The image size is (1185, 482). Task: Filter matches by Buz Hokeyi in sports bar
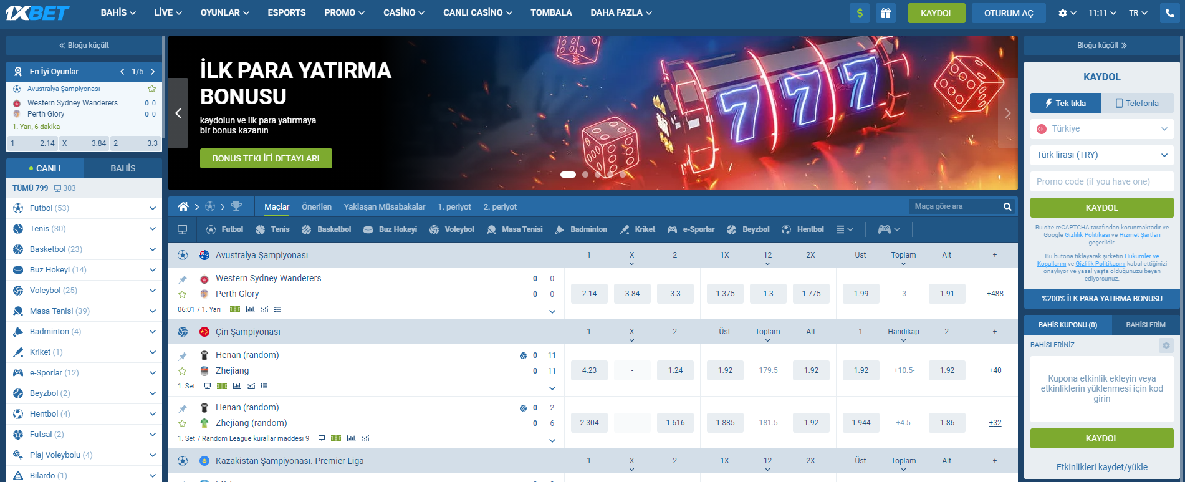point(390,229)
